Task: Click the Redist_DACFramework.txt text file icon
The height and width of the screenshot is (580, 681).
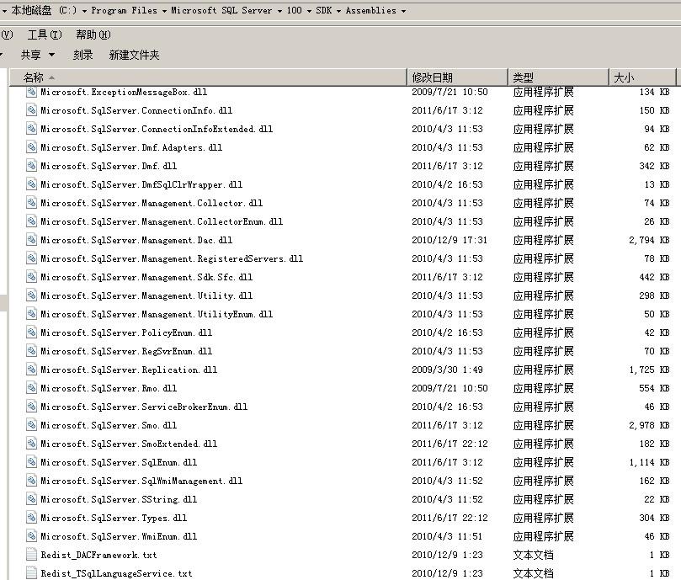Action: point(31,556)
